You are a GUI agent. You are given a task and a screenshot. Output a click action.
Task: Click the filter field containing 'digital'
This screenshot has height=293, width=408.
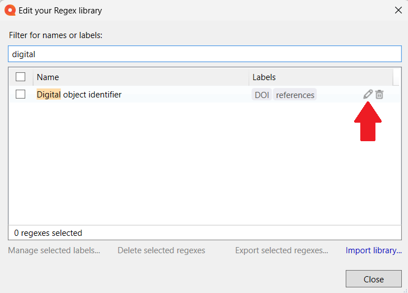205,54
